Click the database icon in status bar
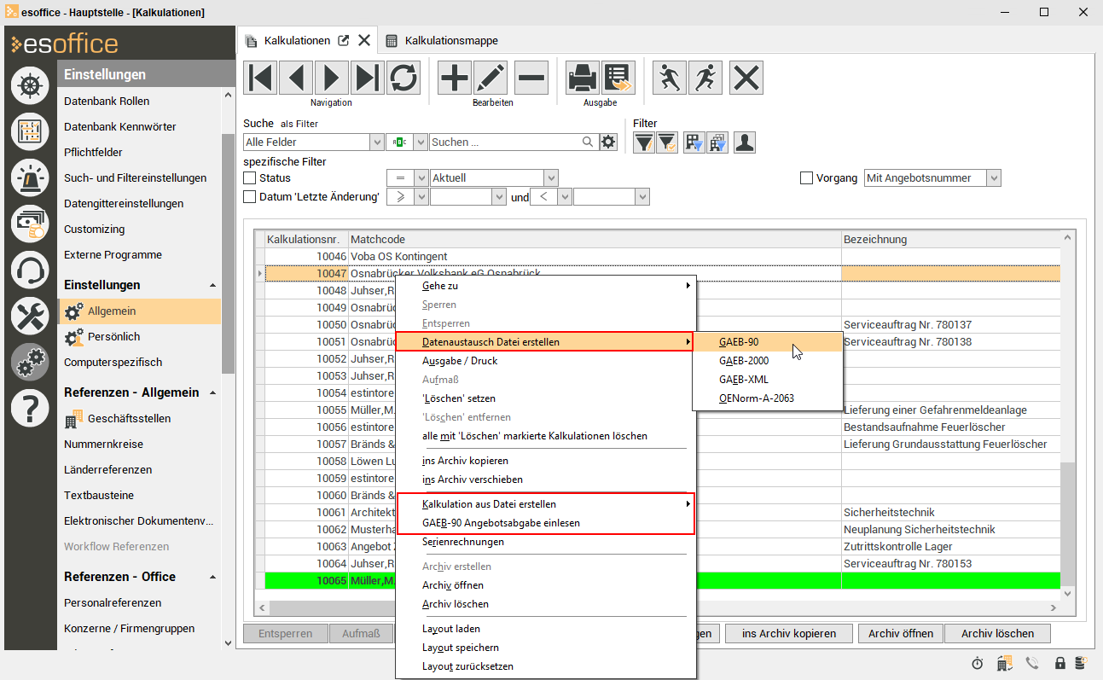Viewport: 1103px width, 680px height. (x=1081, y=663)
